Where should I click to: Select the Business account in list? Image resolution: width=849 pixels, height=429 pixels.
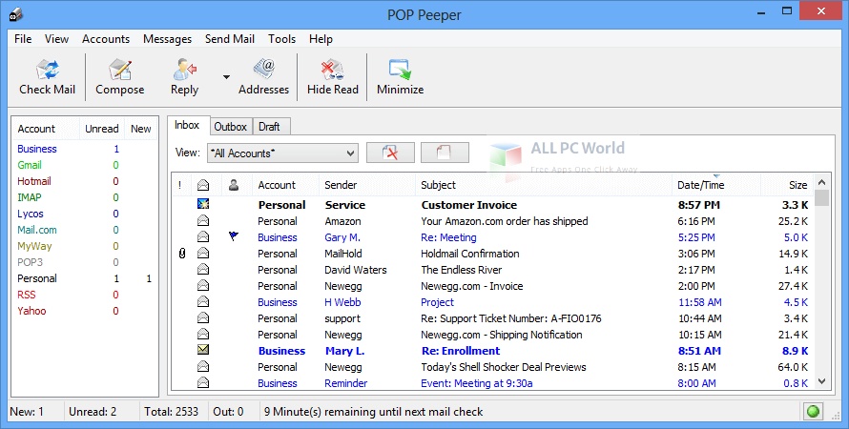[37, 149]
